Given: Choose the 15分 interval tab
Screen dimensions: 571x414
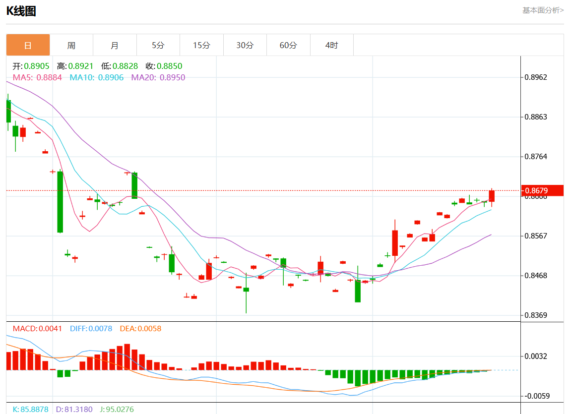Looking at the screenshot, I should click(x=201, y=45).
